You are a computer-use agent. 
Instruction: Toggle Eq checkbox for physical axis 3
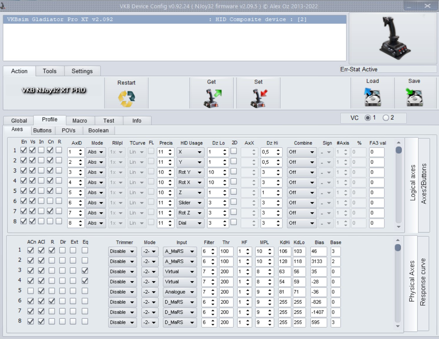(85, 270)
